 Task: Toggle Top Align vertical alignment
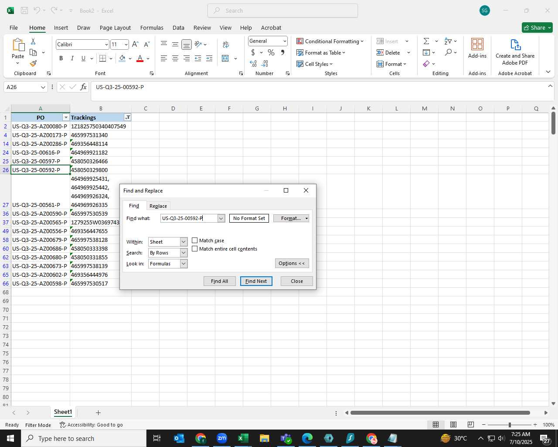click(x=163, y=44)
